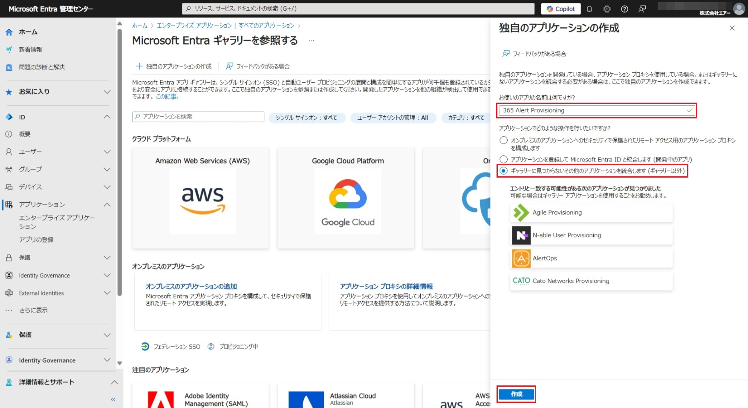This screenshot has width=748, height=408.
Task: Click the help question mark icon
Action: 624,9
